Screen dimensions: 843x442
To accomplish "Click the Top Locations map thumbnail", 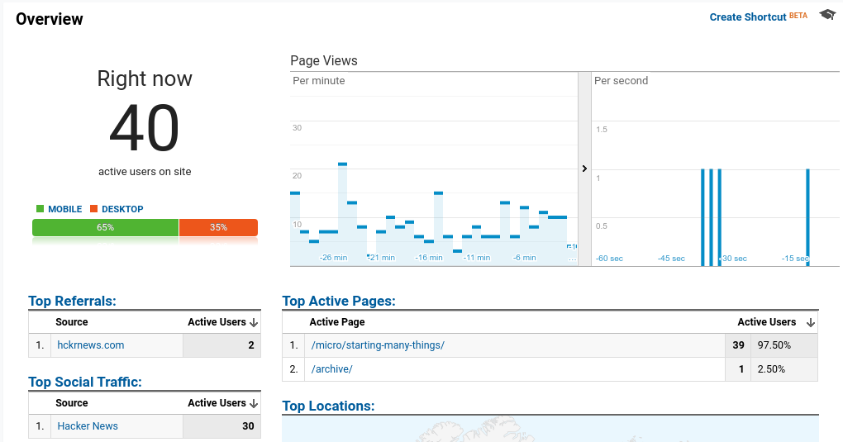I will pos(550,429).
